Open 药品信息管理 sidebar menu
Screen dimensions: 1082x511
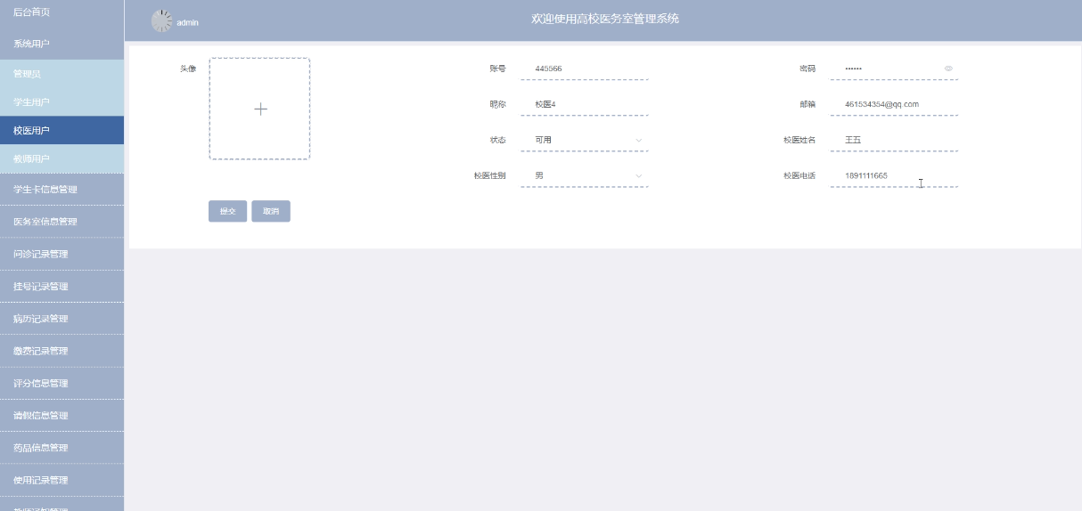(62, 448)
